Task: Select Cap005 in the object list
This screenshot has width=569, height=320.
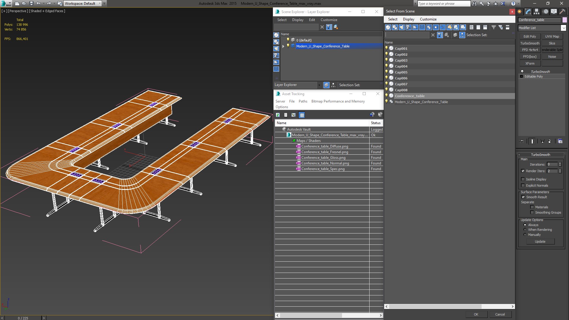Action: pos(401,72)
